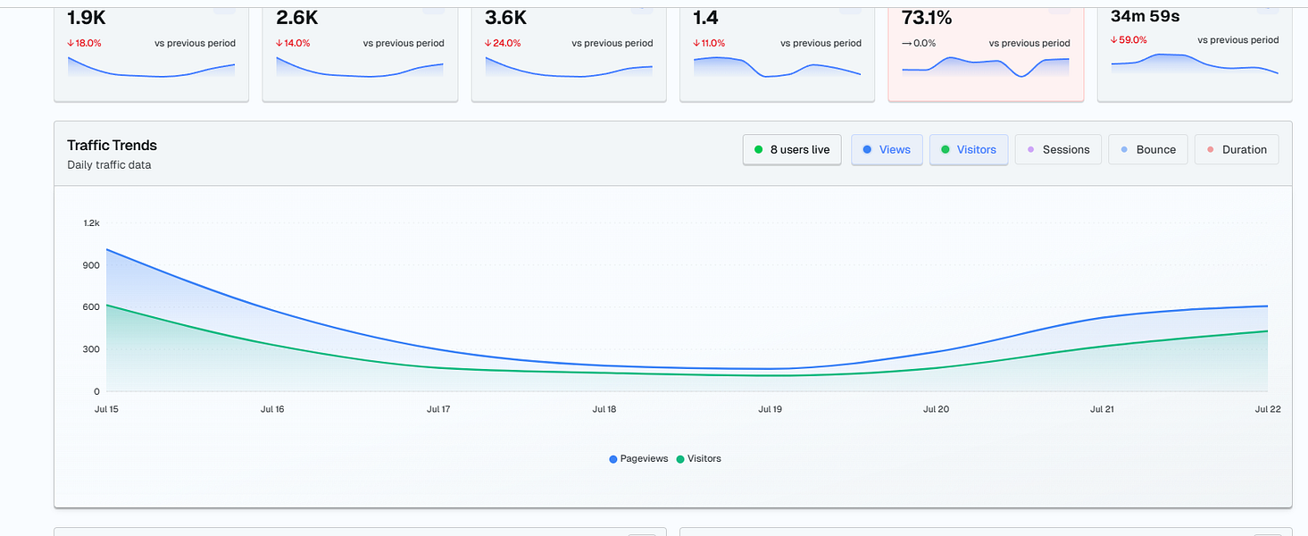Click the Jul 19 axis label
This screenshot has height=536, width=1308.
(771, 409)
